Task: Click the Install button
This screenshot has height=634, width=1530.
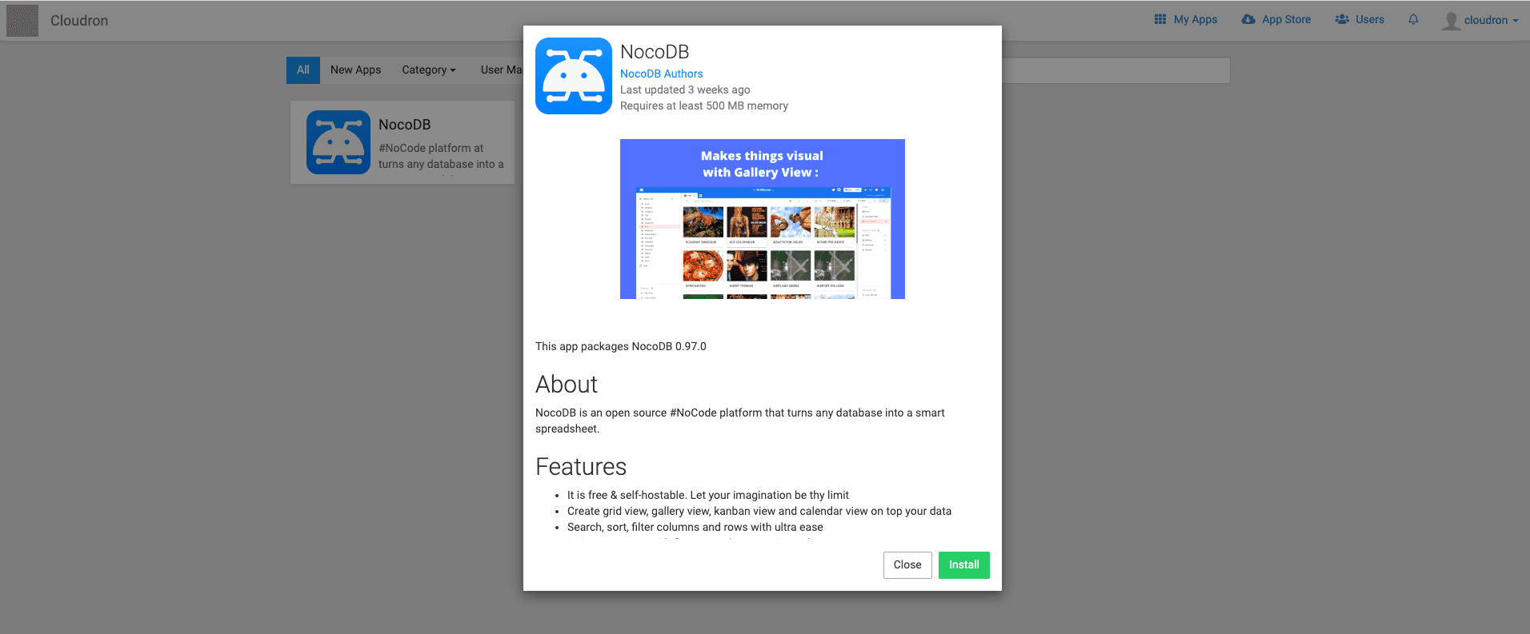Action: (x=963, y=564)
